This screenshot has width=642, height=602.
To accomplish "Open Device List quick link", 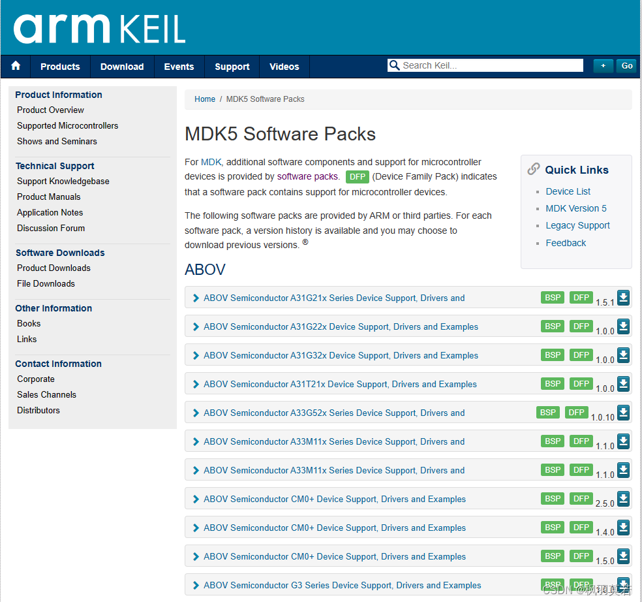I will pyautogui.click(x=568, y=191).
